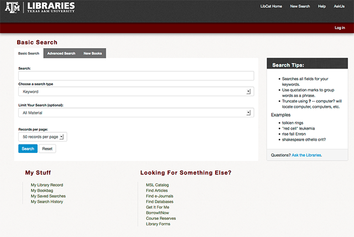Go to LibCat Home
This screenshot has height=237, width=354.
271,6
